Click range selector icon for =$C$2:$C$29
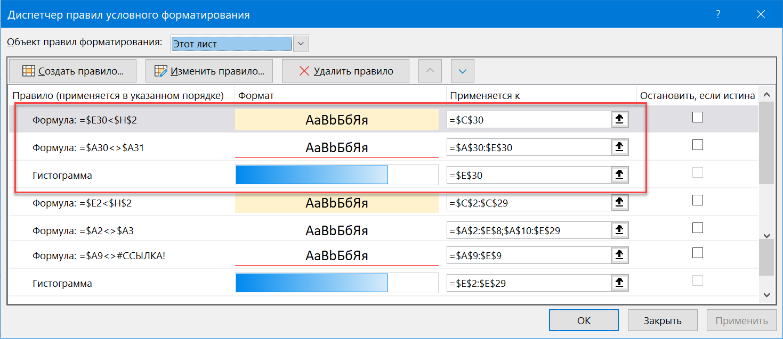The image size is (783, 339). coord(619,202)
